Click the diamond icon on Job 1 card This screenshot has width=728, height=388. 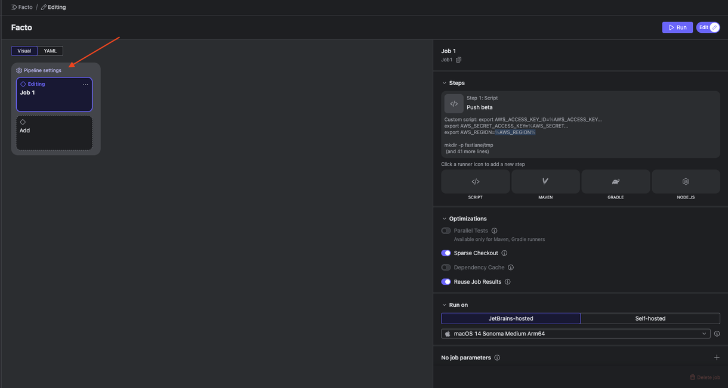23,84
